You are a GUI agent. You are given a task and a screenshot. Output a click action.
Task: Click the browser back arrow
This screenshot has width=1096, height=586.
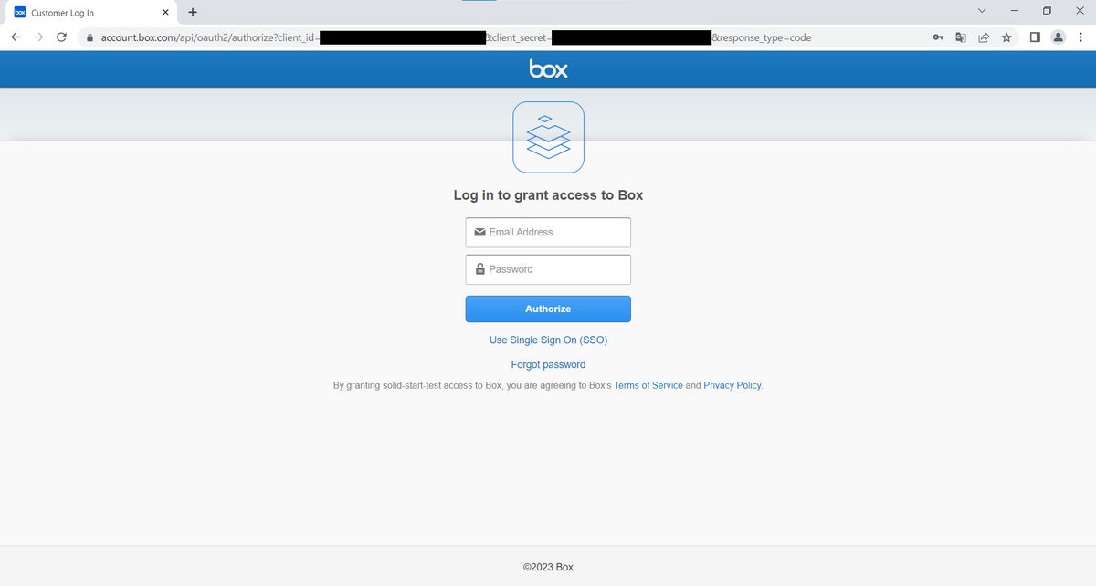(16, 37)
